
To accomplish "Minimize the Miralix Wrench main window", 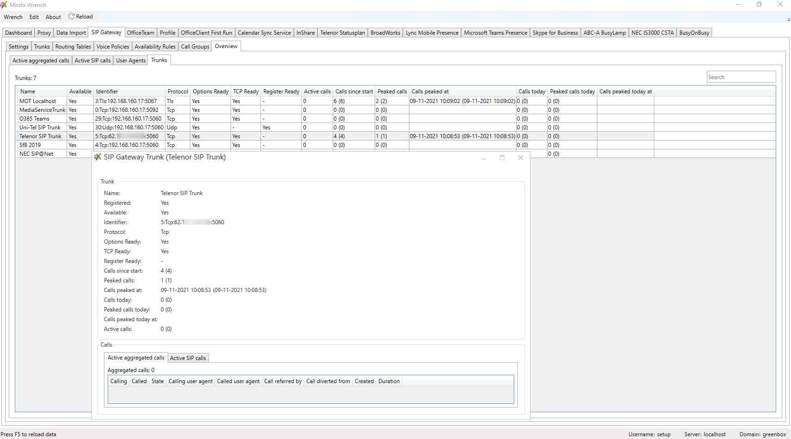I will tap(738, 5).
